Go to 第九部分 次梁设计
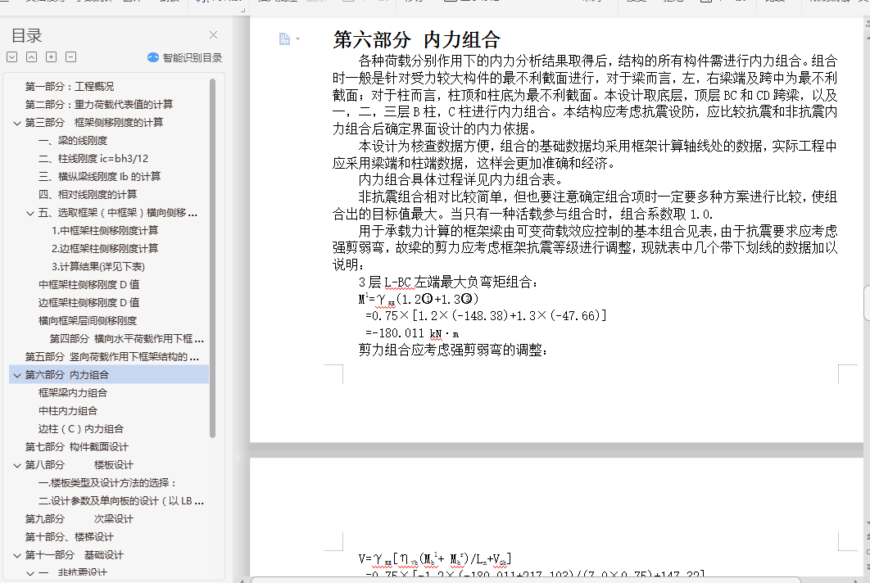 click(79, 519)
